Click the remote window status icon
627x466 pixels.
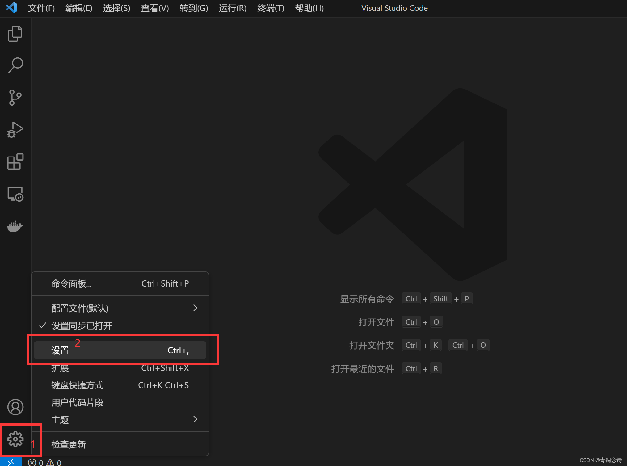click(11, 462)
